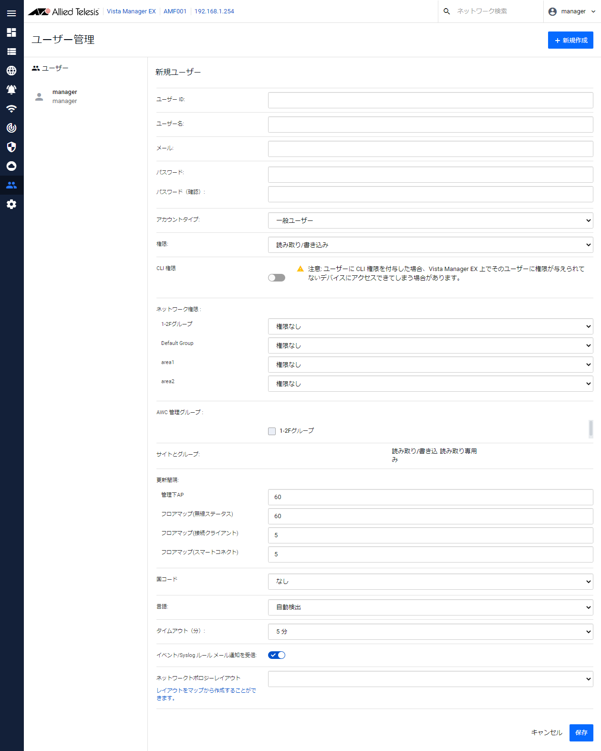Screen dimensions: 601x751
Task: Click the network search magnifier icon
Action: [446, 11]
